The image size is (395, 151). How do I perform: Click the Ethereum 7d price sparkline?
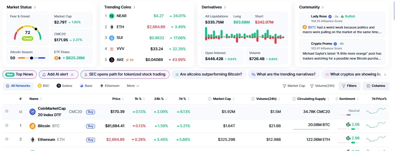pyautogui.click(x=376, y=139)
